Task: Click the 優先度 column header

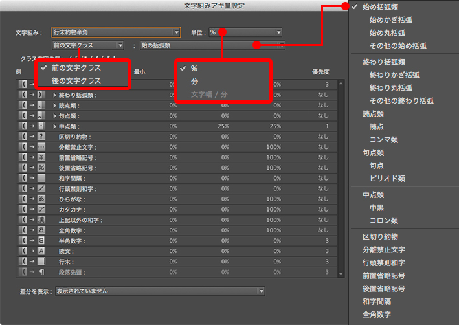Action: point(320,72)
